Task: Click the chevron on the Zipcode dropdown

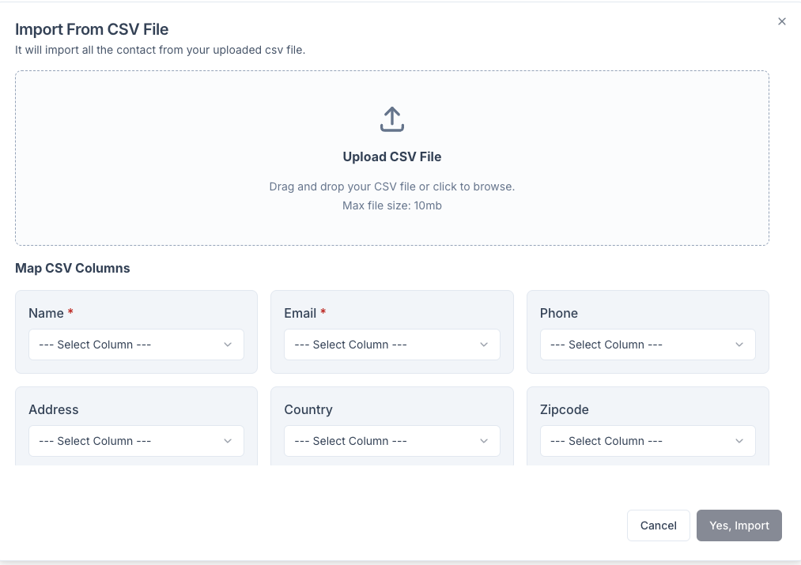Action: pos(739,441)
